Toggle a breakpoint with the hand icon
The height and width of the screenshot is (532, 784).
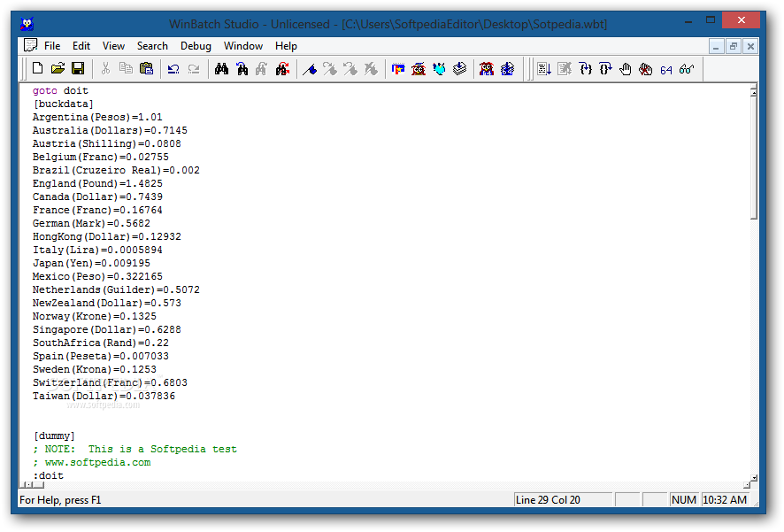(x=626, y=68)
